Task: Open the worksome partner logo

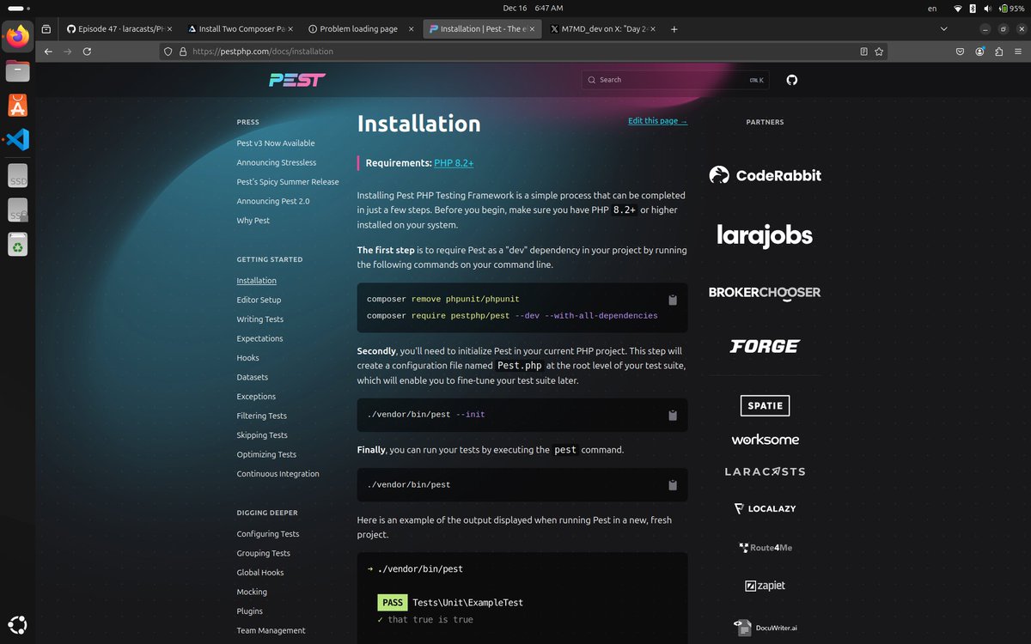Action: pos(765,440)
